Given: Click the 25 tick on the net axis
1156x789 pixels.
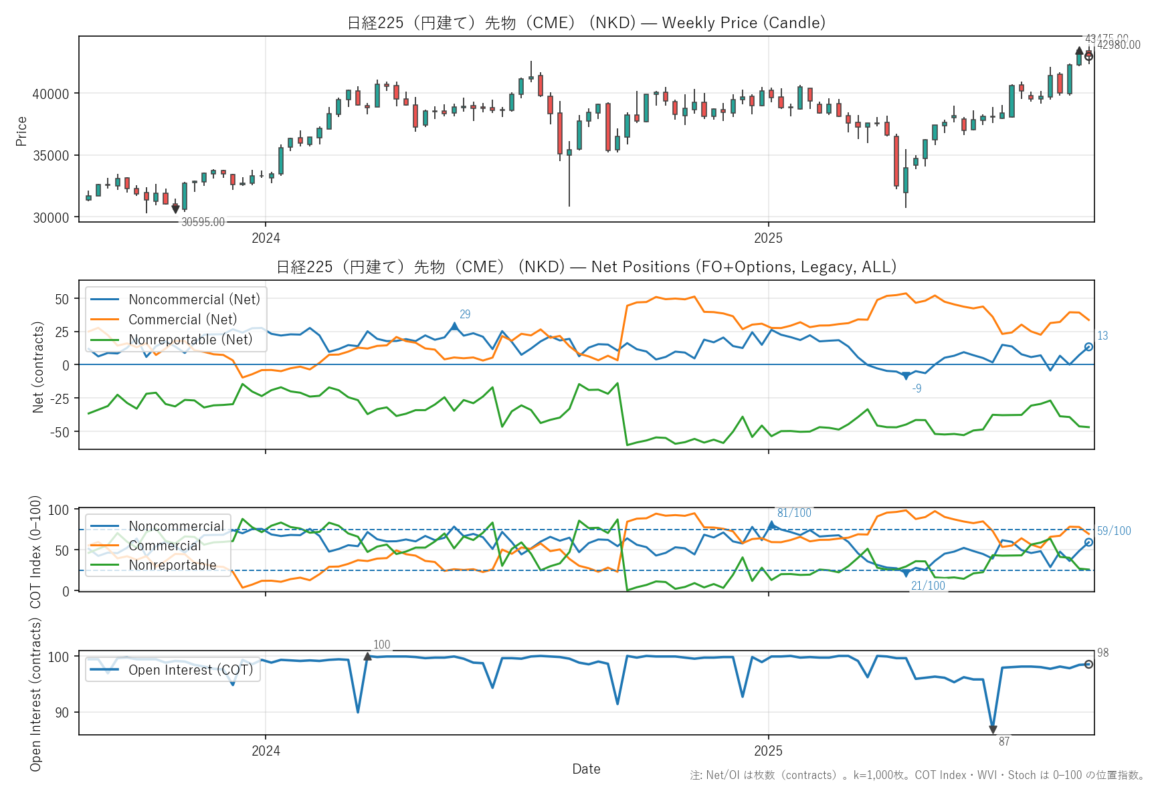Looking at the screenshot, I should (62, 332).
